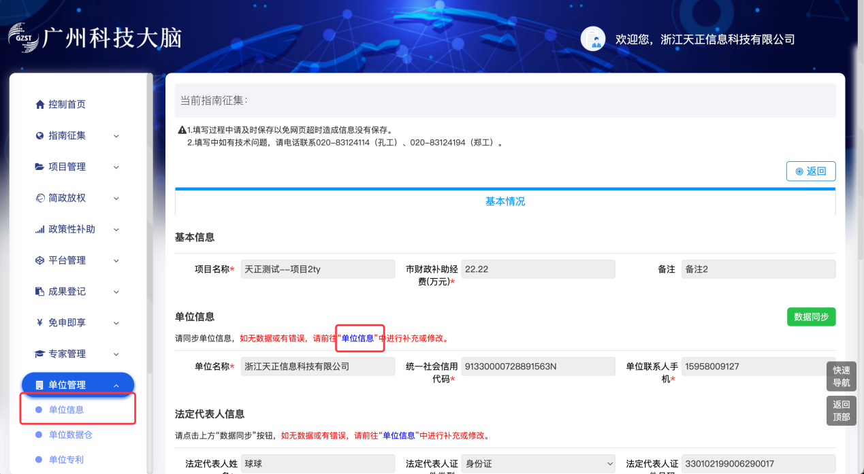This screenshot has height=474, width=864.
Task: Click the green 数据同步 button
Action: [811, 317]
